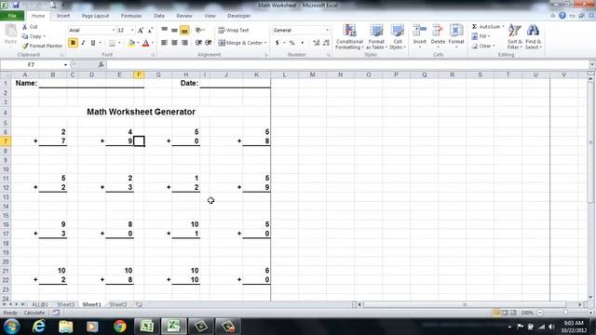Click the formula bar input

coord(347,65)
